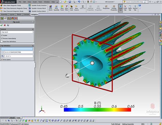Collapse the General section
The image size is (162, 125).
click(x=33, y=29)
